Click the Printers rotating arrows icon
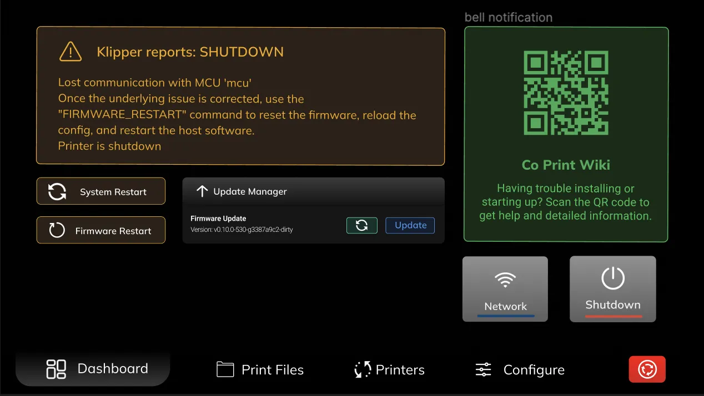The width and height of the screenshot is (704, 396). (x=363, y=370)
